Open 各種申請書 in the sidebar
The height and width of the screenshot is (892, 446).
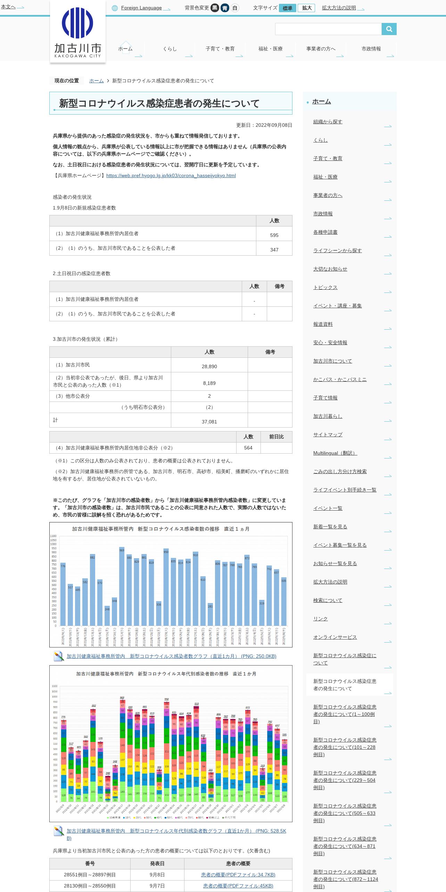pyautogui.click(x=325, y=232)
